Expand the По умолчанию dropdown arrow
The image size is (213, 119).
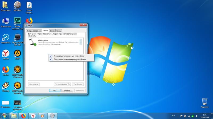69,84
